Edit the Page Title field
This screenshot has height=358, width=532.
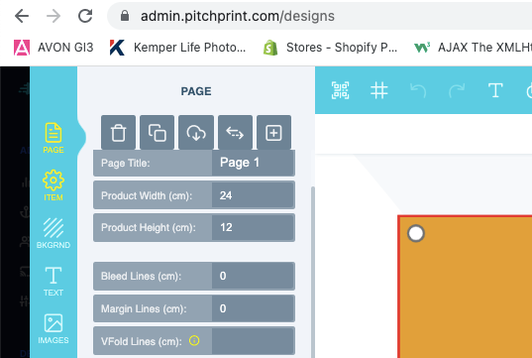coord(253,163)
